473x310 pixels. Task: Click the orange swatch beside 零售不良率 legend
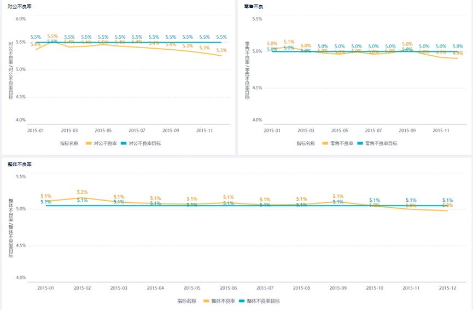tap(325, 143)
